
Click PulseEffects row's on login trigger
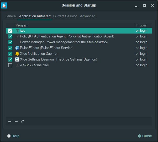click(141, 48)
